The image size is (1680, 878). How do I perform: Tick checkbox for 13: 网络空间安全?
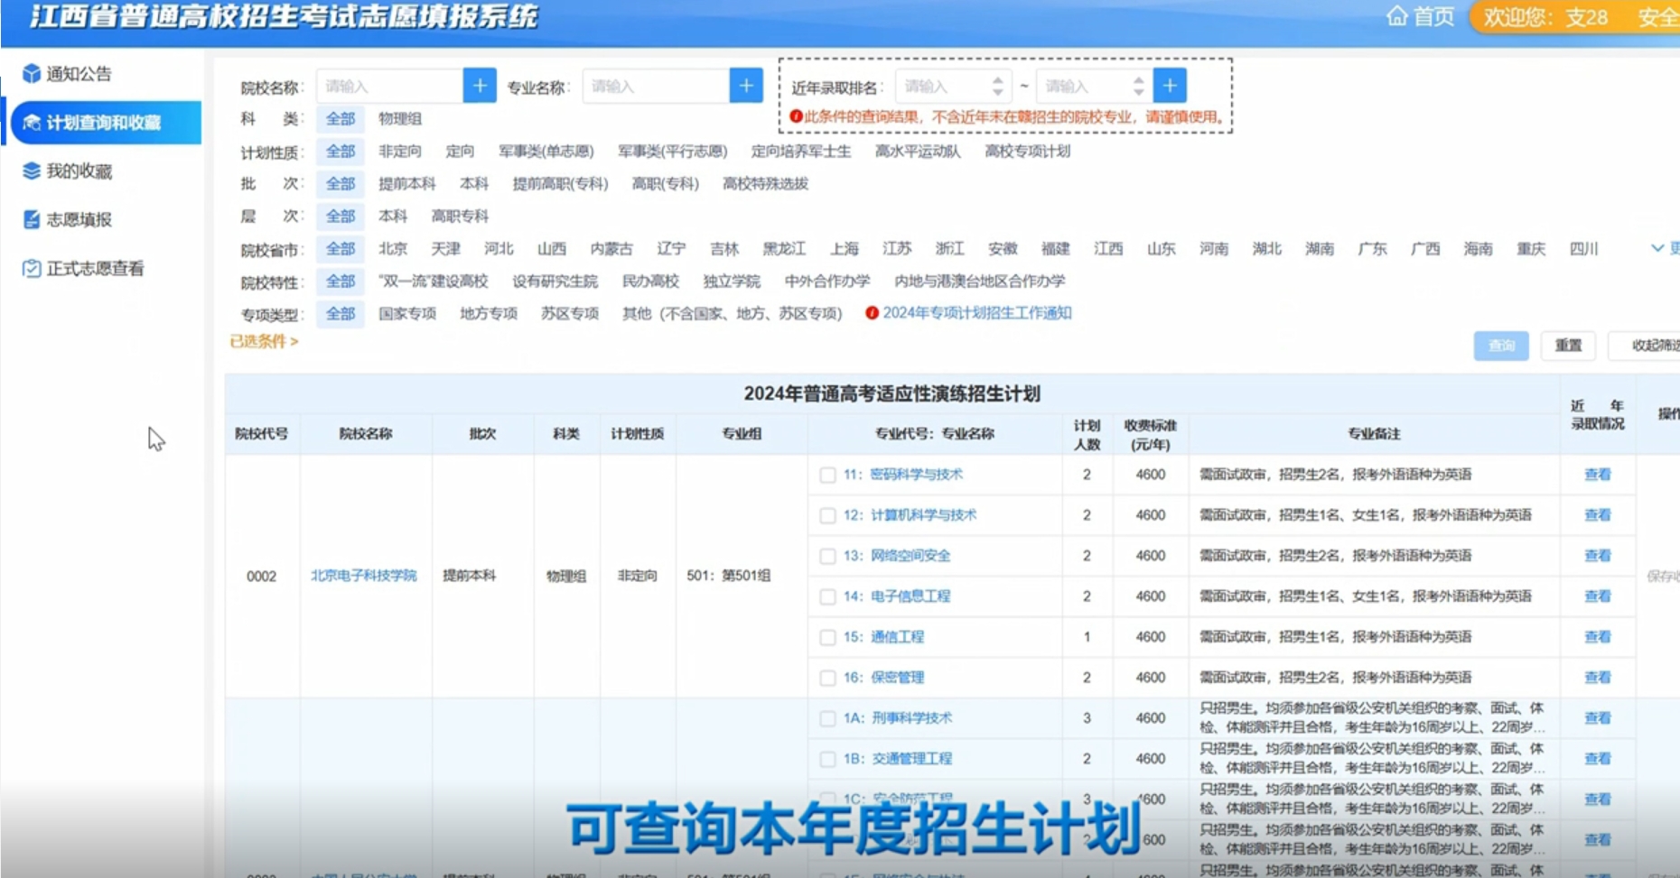[827, 556]
